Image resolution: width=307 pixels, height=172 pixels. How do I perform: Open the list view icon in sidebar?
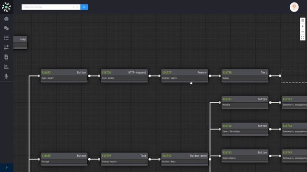click(x=6, y=38)
